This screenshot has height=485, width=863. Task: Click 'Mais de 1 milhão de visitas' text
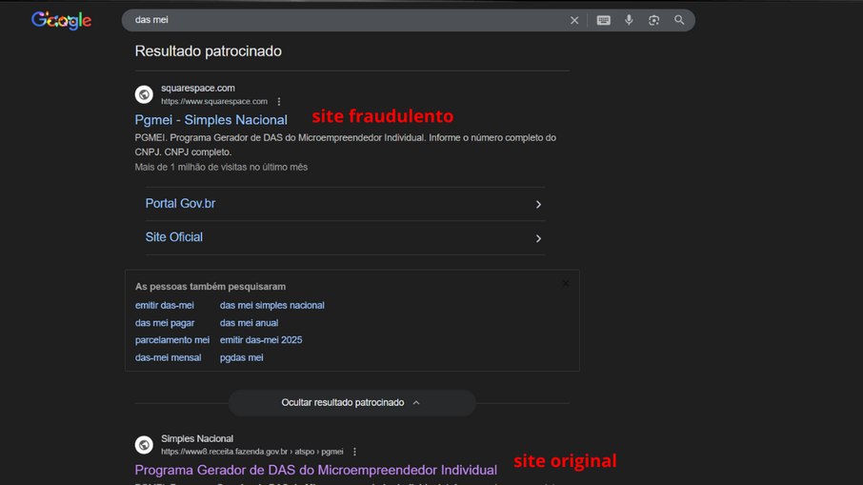(221, 167)
